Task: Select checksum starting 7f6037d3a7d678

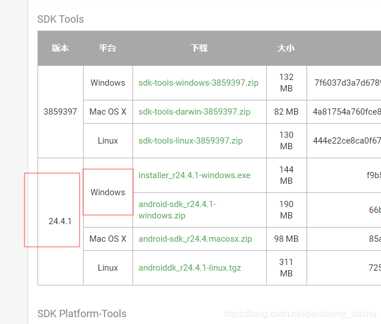Action: point(347,83)
